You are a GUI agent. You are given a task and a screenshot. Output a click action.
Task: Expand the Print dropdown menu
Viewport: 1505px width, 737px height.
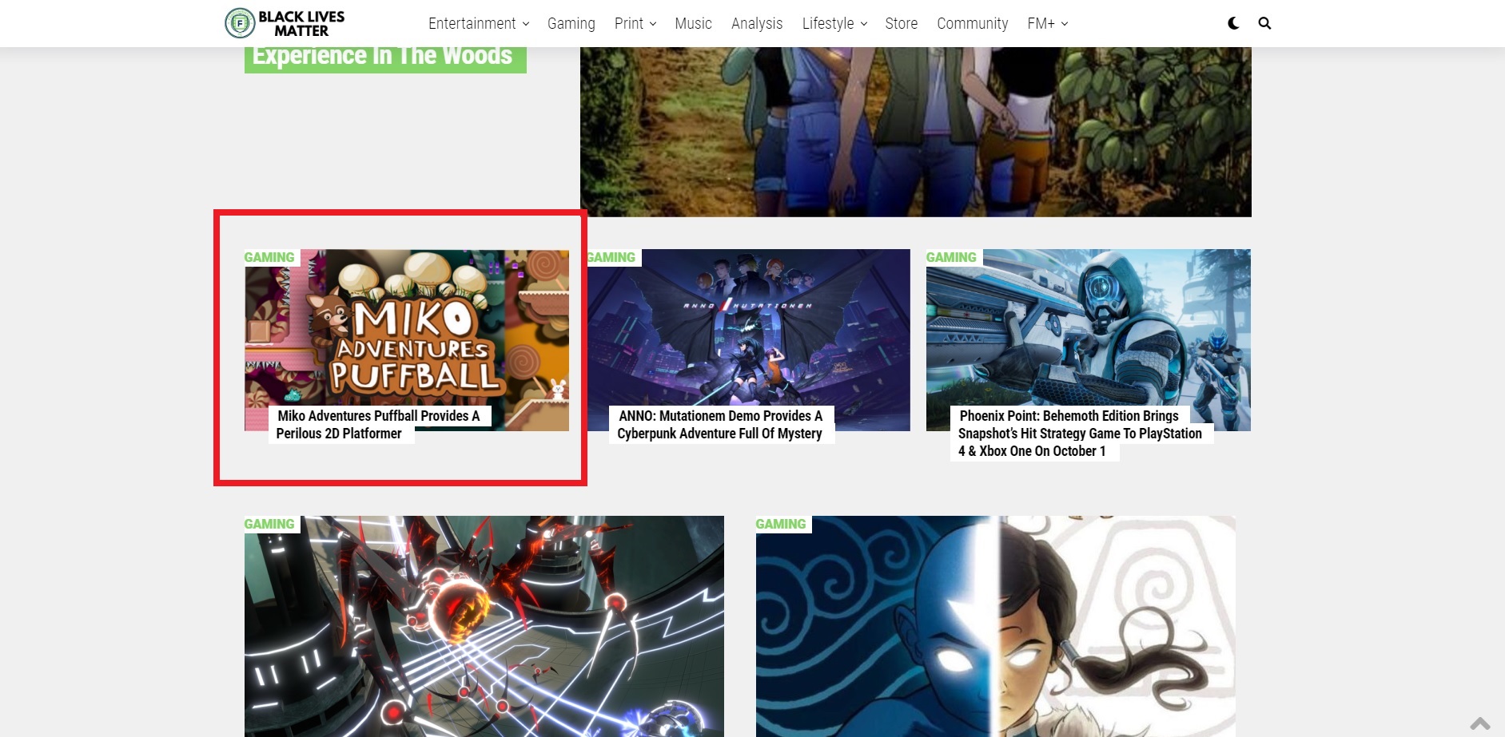pos(635,23)
